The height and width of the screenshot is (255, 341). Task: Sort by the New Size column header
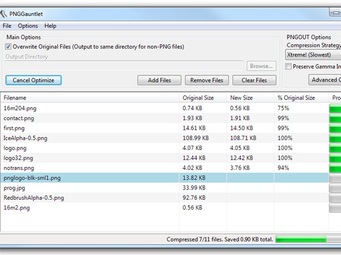[250, 98]
